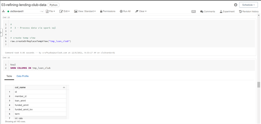The height and width of the screenshot is (124, 261).
Task: Click the 'Command took 0.06 seconds' status line
Action: point(60,53)
